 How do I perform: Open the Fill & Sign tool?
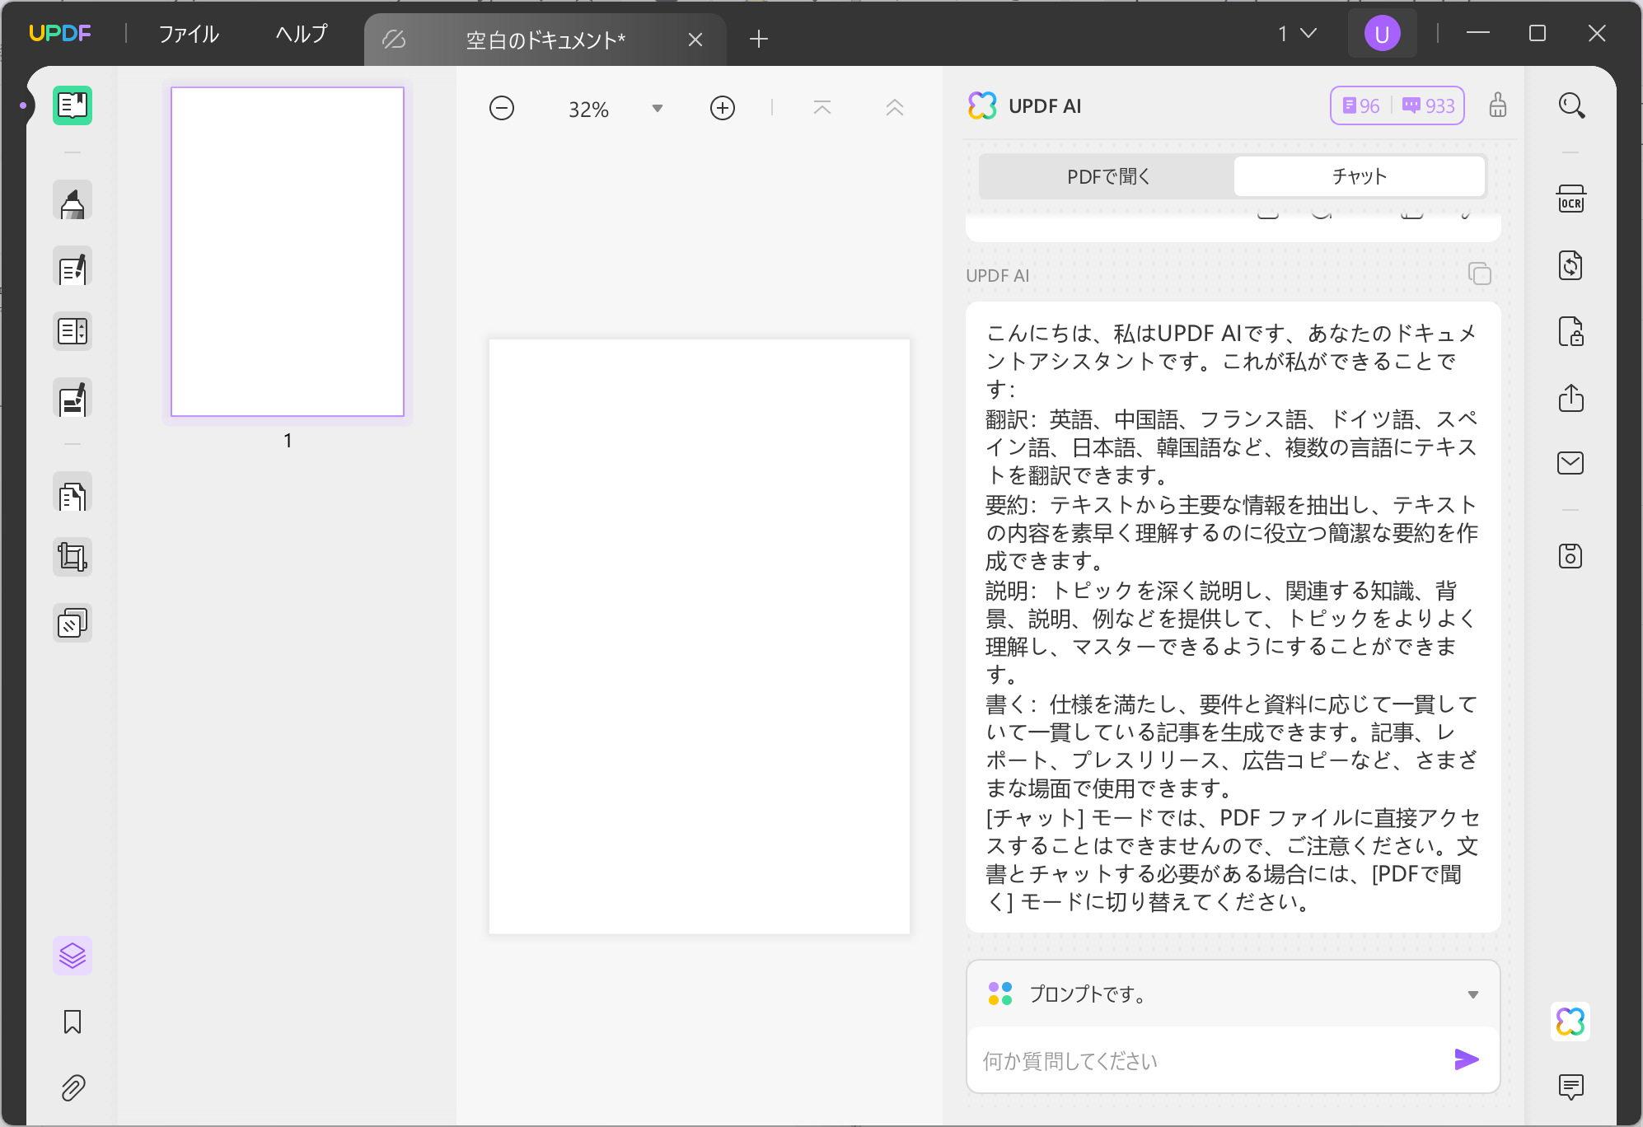pos(73,398)
